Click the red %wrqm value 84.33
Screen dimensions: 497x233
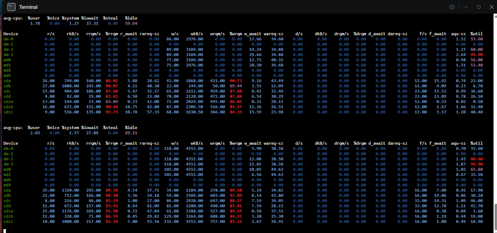[236, 112]
